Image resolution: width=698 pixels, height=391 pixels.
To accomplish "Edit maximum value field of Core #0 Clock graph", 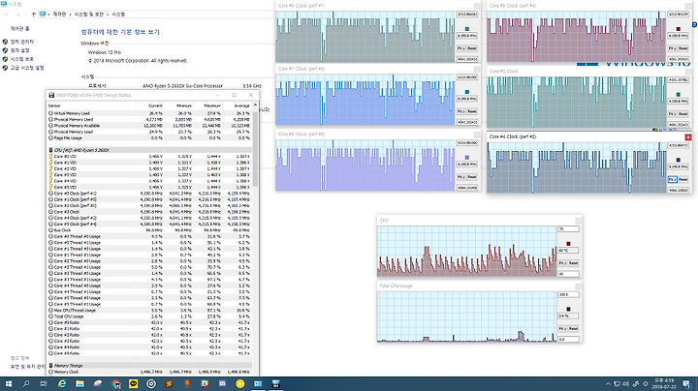I will 467,15.
